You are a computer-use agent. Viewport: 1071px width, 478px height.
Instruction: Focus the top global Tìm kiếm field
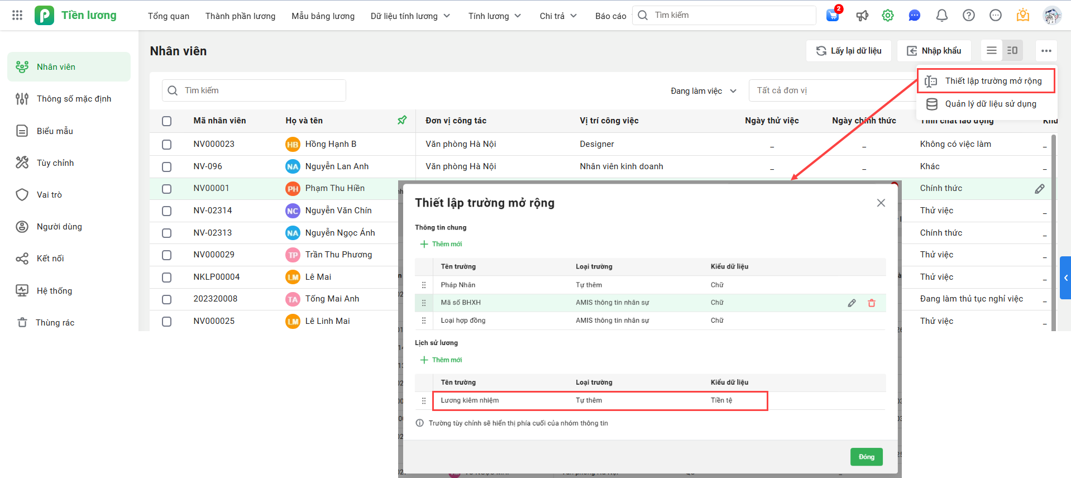tap(724, 15)
